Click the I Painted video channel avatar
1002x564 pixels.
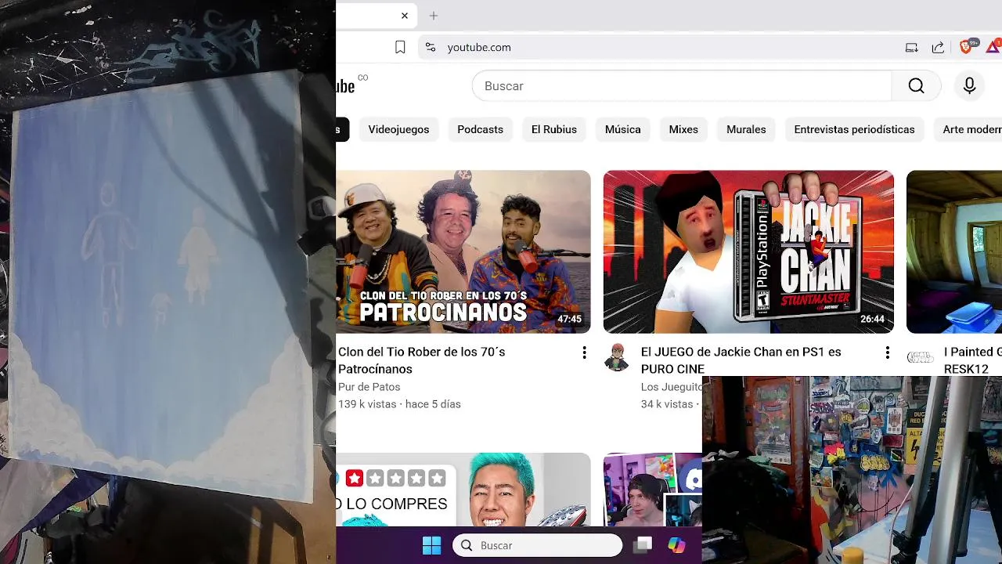[x=920, y=357]
